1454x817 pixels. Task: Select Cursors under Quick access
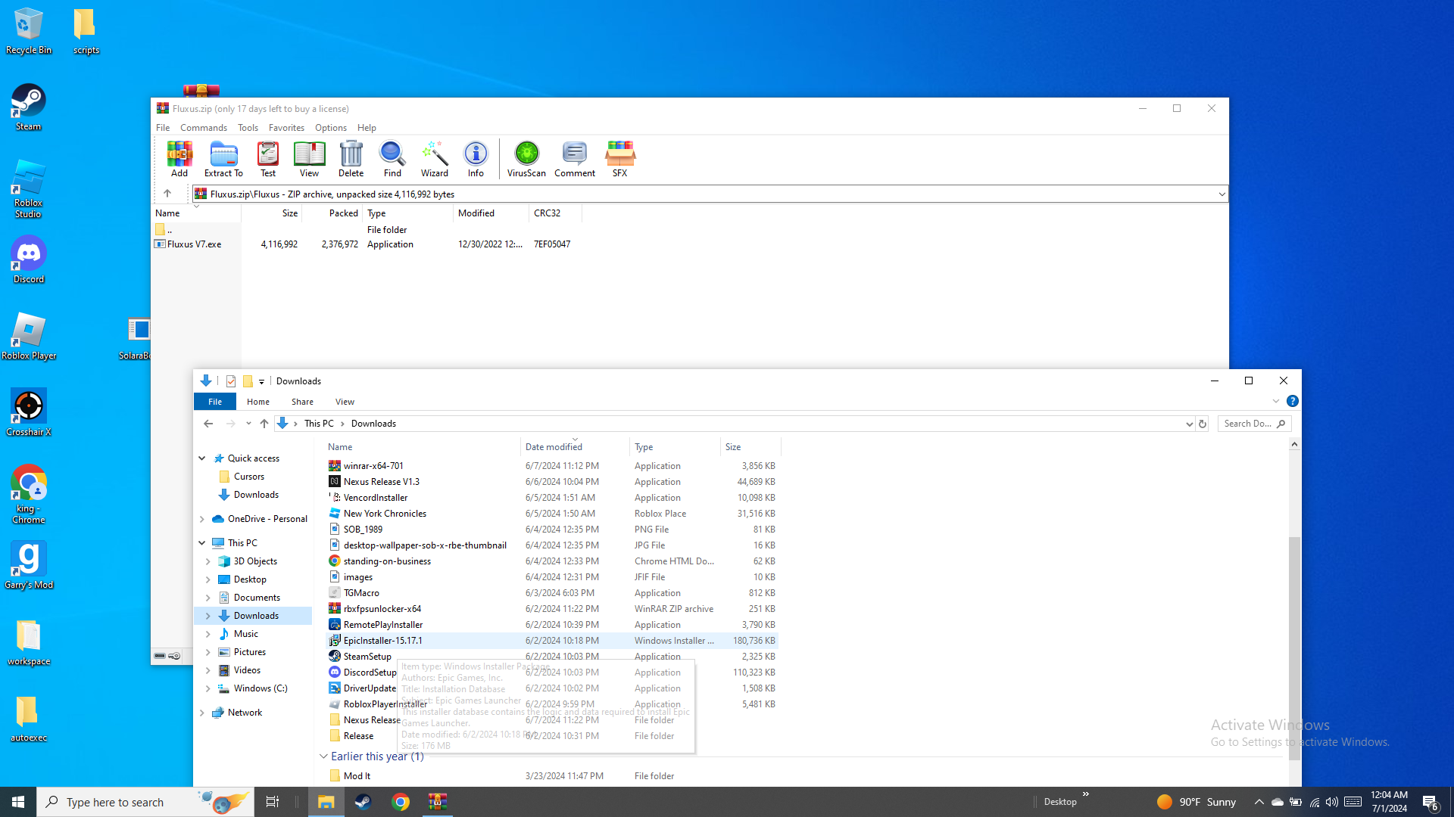[x=249, y=477]
